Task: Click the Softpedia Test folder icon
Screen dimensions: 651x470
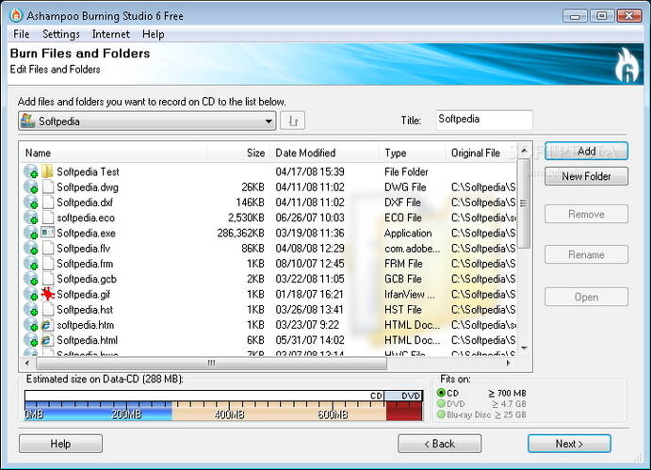Action: 47,172
